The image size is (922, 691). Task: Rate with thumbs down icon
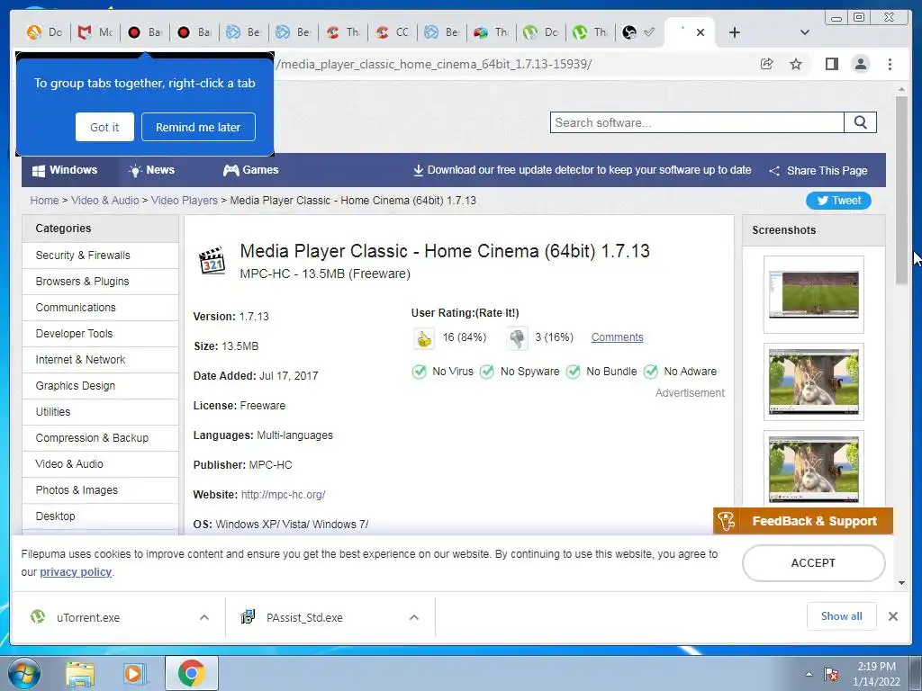[517, 338]
